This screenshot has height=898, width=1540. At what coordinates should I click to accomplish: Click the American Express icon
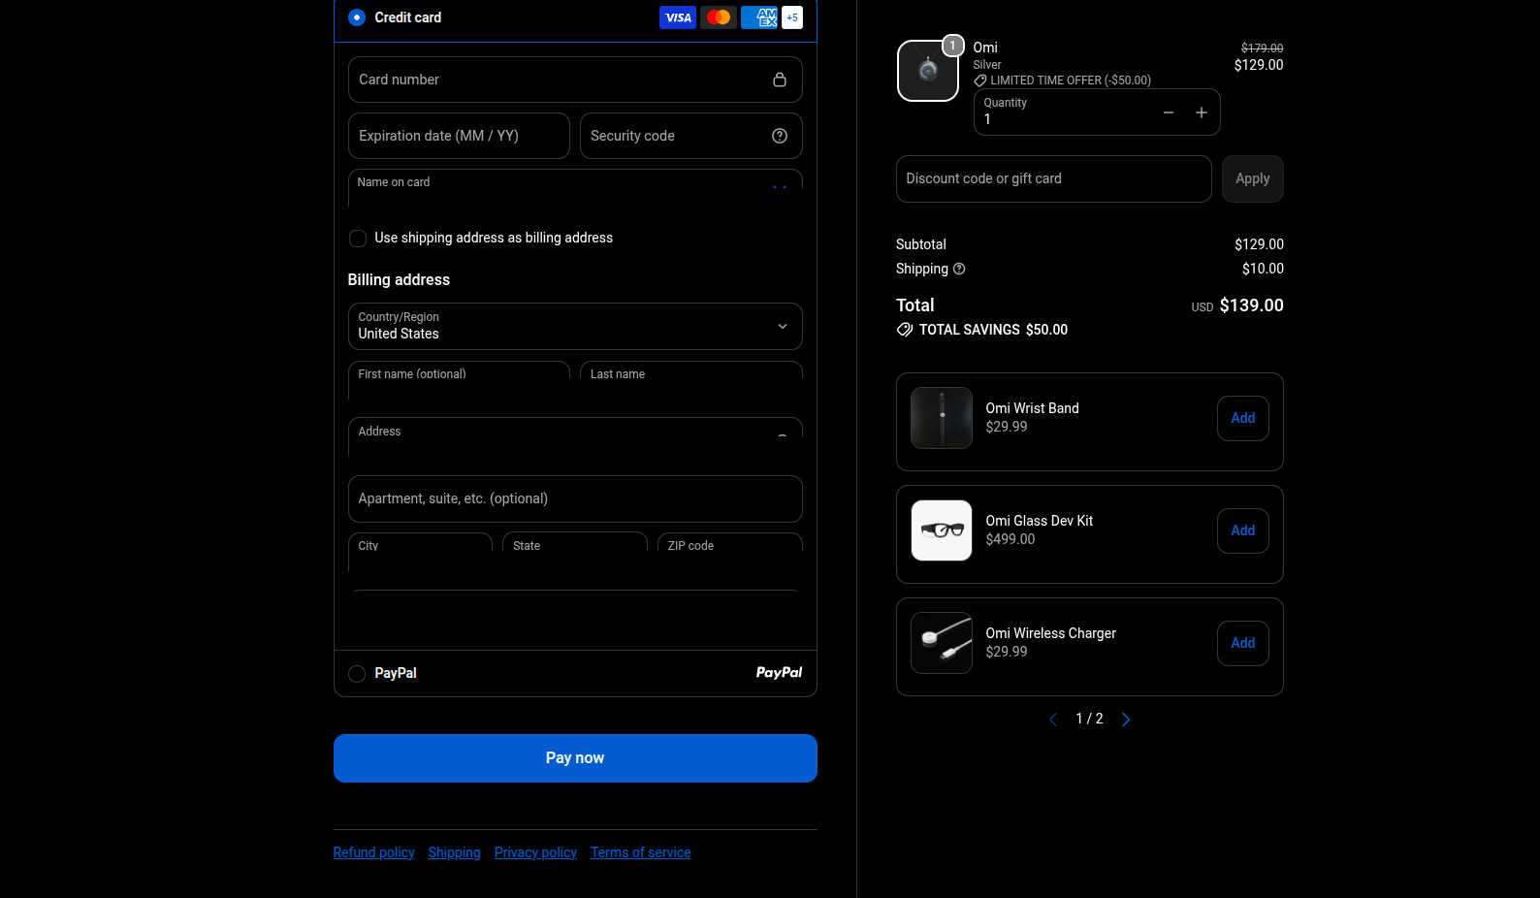coord(759,17)
